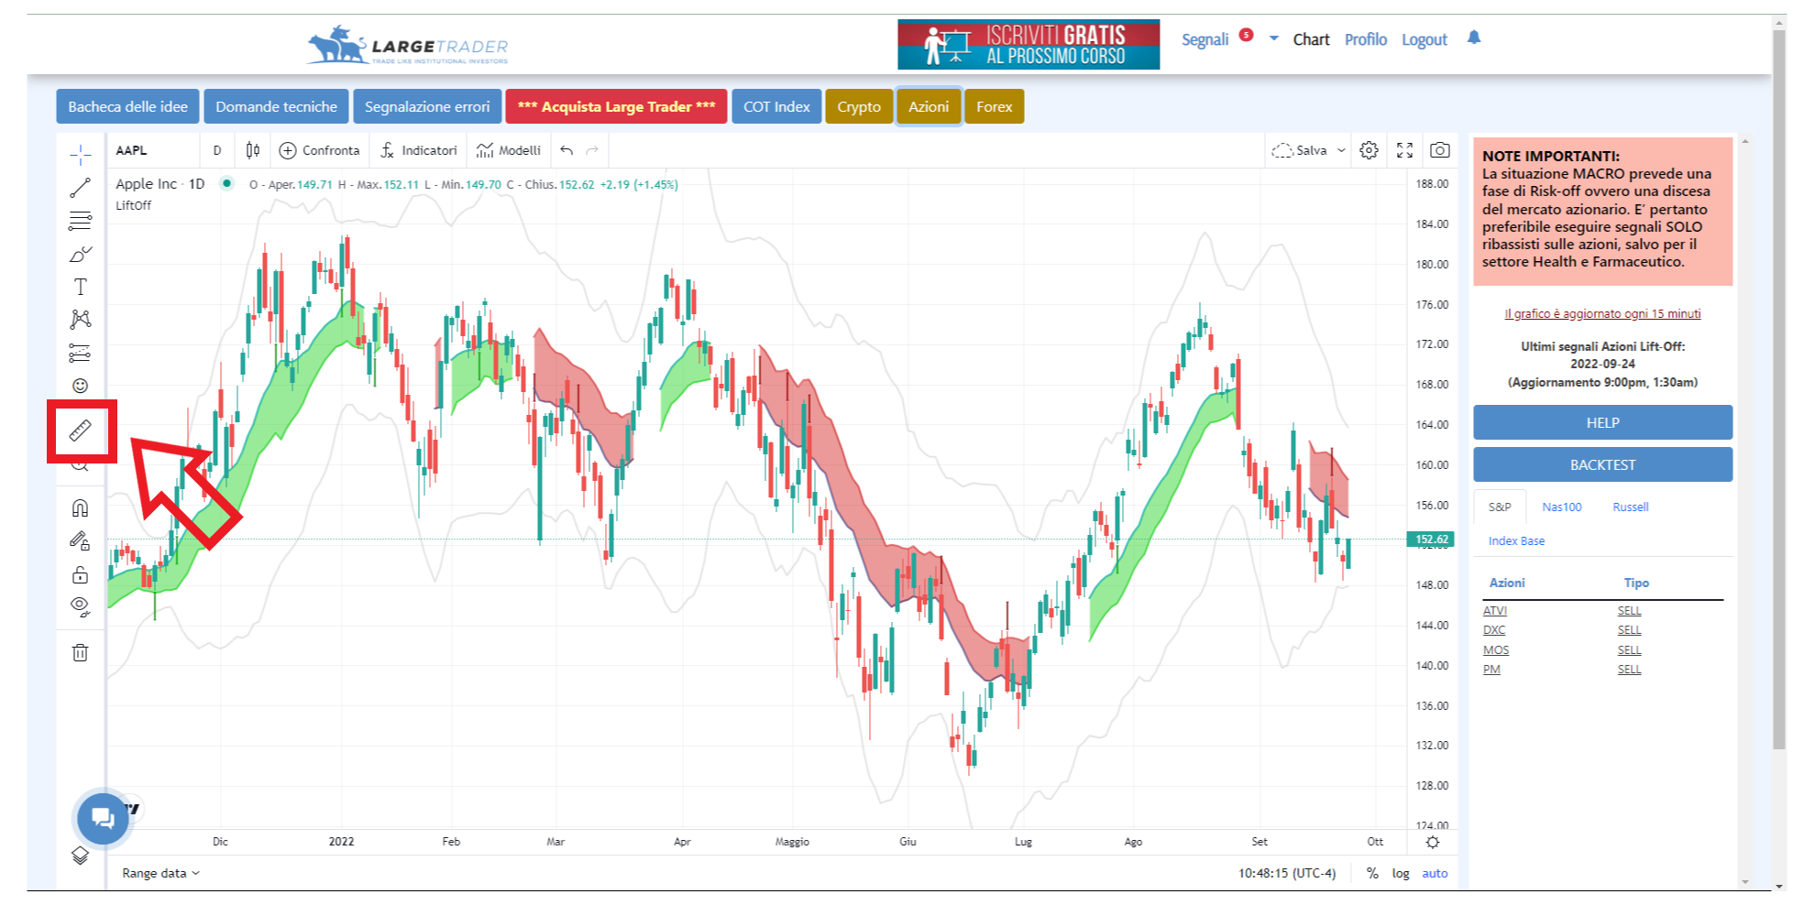Open chart settings gear icon
The width and height of the screenshot is (1815, 905).
coord(1369,150)
